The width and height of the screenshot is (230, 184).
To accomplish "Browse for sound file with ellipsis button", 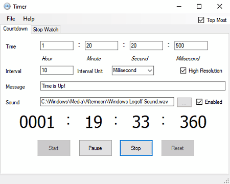I will 185,102.
